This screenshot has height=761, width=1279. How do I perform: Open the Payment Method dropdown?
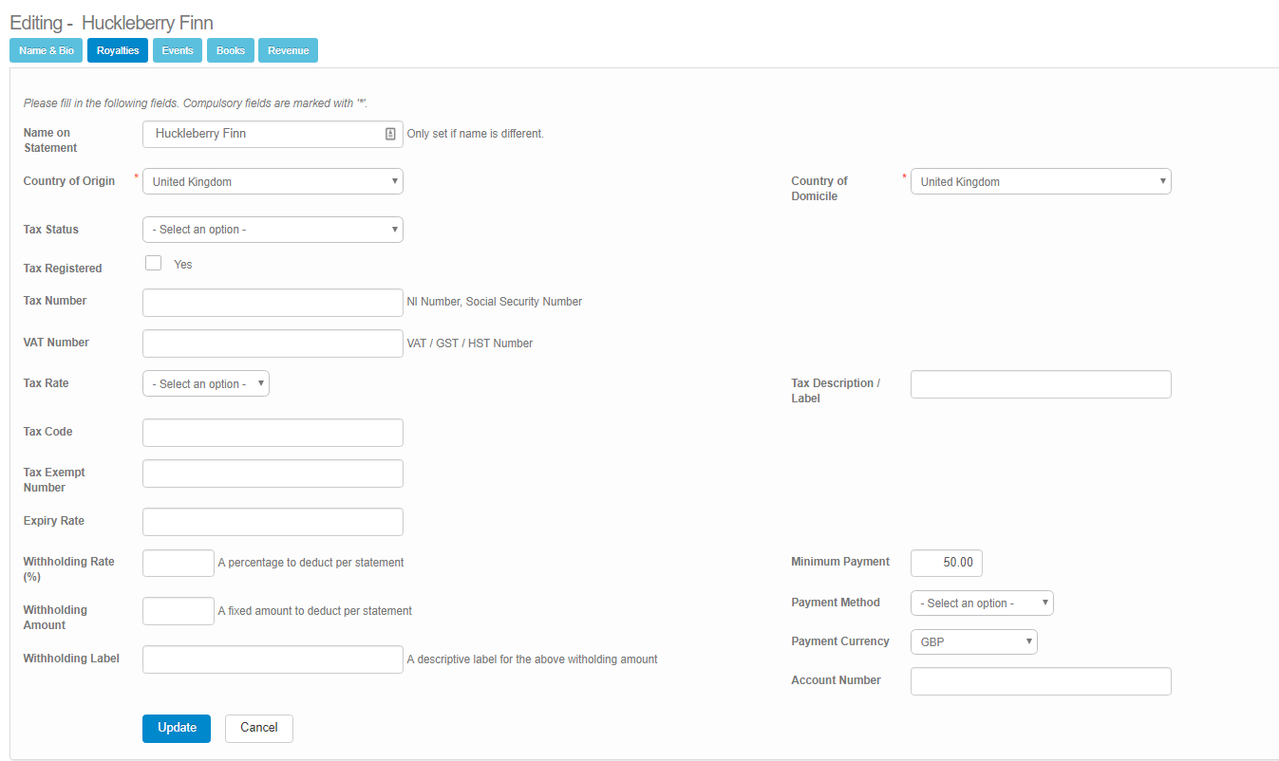[x=981, y=603]
